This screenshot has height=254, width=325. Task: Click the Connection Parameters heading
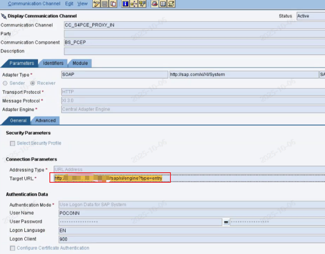coord(31,159)
